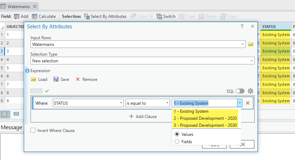Switch to the Watermains table tab

[19, 6]
